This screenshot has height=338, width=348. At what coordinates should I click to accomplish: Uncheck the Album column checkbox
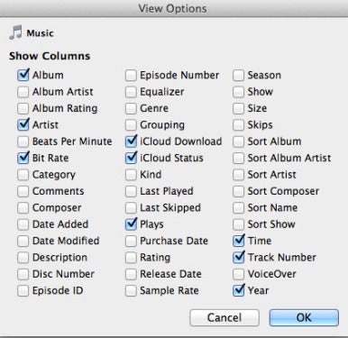pyautogui.click(x=23, y=75)
